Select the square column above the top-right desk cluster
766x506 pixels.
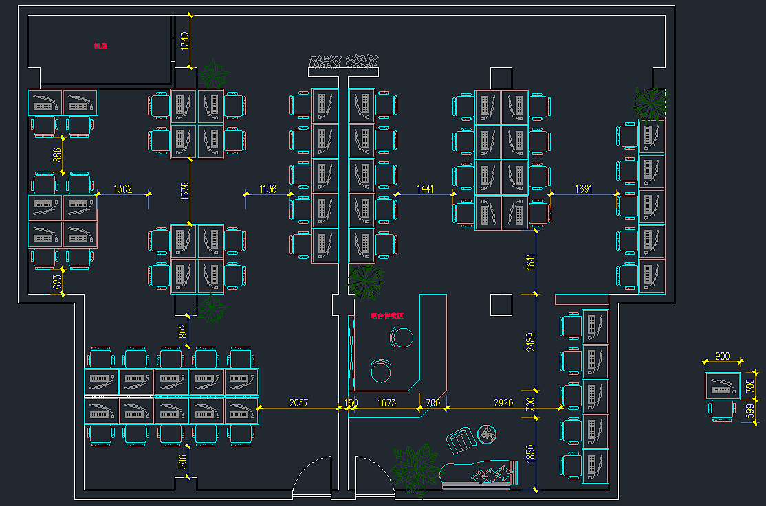pos(501,78)
